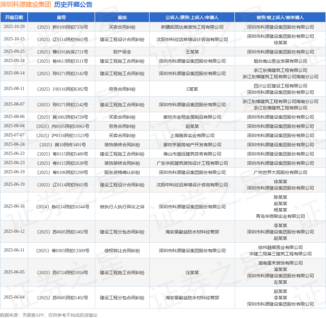The height and width of the screenshot is (318, 326).
Task: Click the date 2025-08-11
Action: tap(14, 89)
